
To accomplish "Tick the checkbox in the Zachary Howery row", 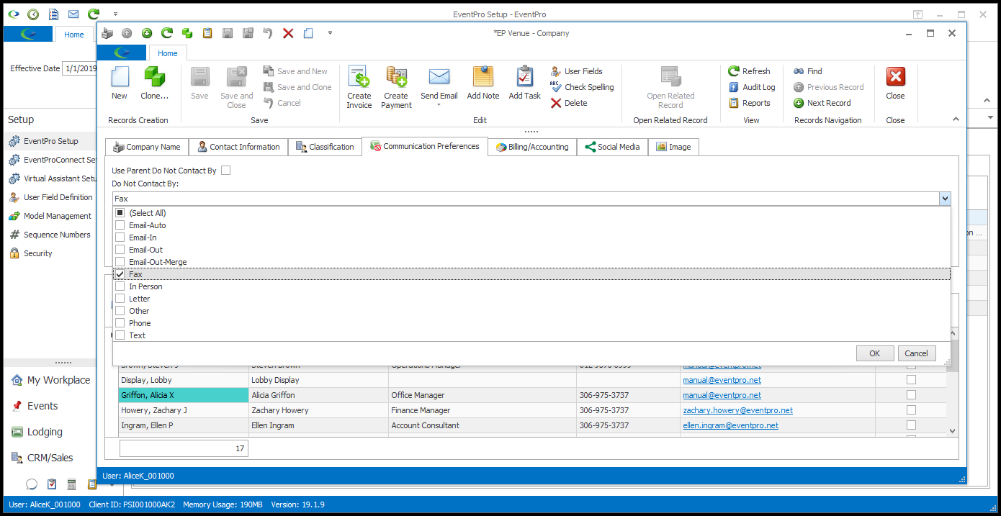I will (911, 410).
